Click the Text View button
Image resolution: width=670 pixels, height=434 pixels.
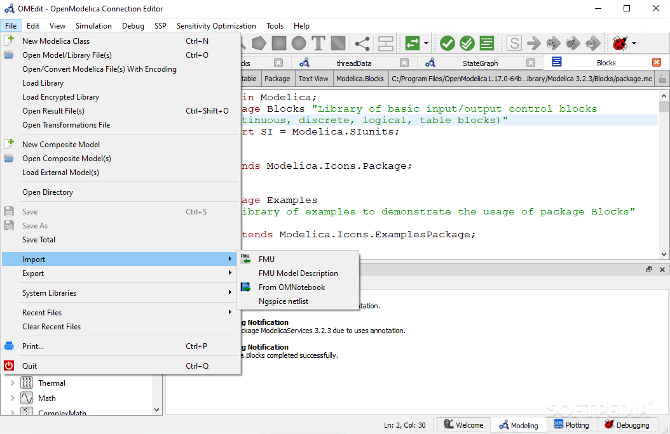[x=313, y=79]
